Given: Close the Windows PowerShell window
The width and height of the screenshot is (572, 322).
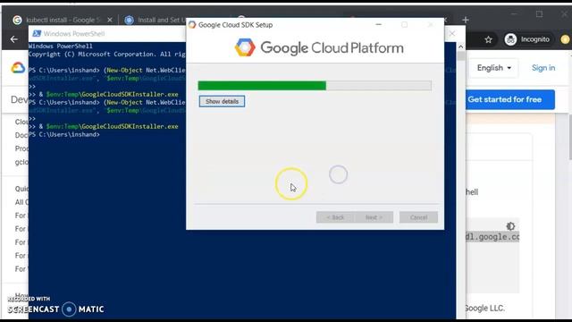Looking at the screenshot, I should point(452,34).
